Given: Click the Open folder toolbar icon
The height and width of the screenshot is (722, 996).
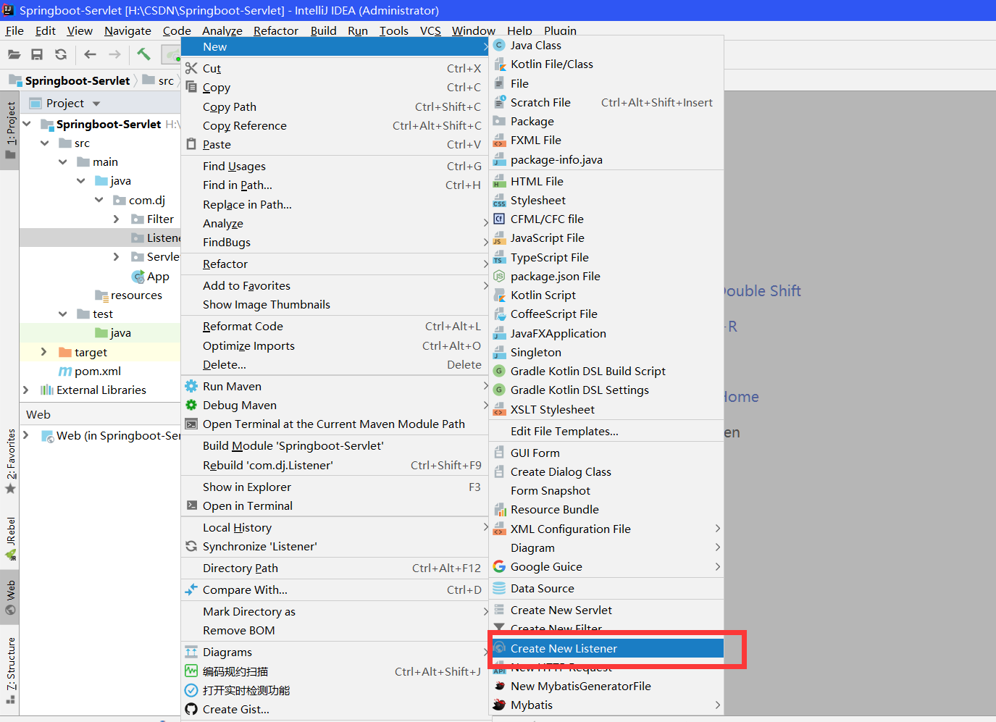Looking at the screenshot, I should click(14, 54).
